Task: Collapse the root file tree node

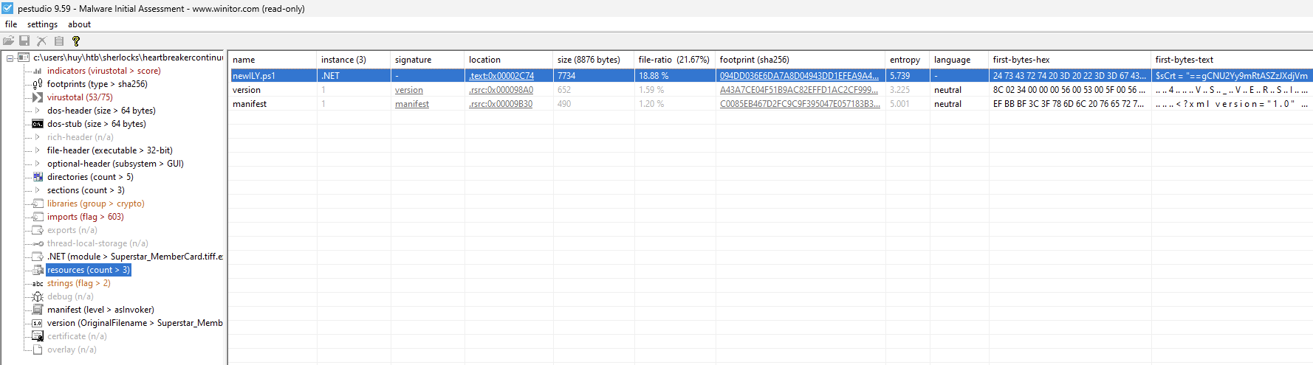Action: pyautogui.click(x=10, y=58)
